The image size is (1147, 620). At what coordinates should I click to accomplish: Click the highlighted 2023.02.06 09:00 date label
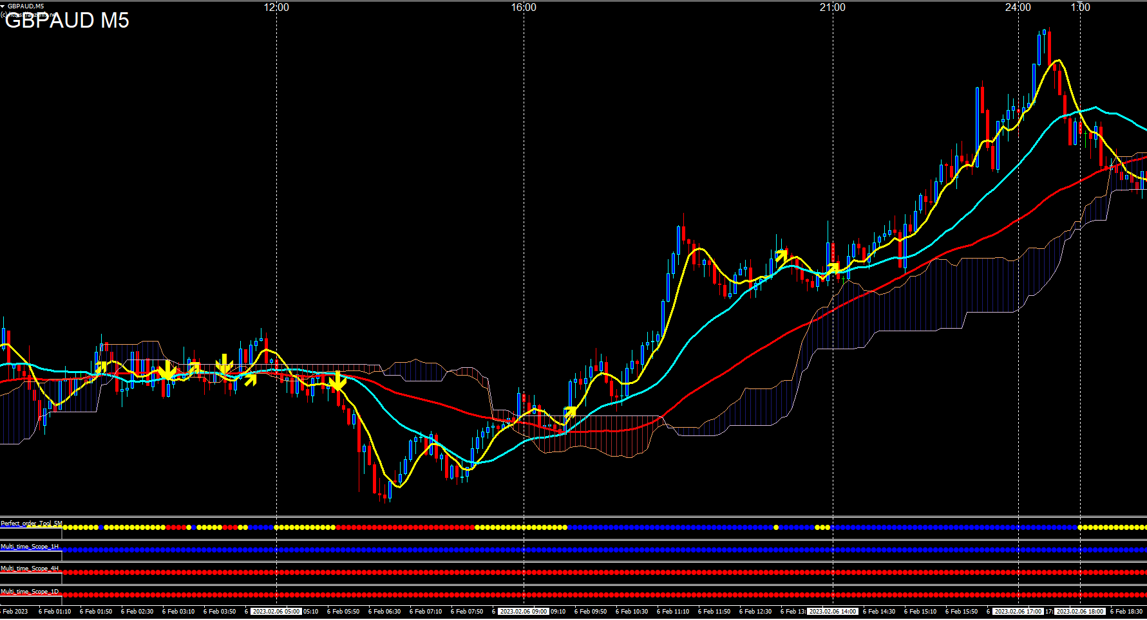tap(523, 612)
